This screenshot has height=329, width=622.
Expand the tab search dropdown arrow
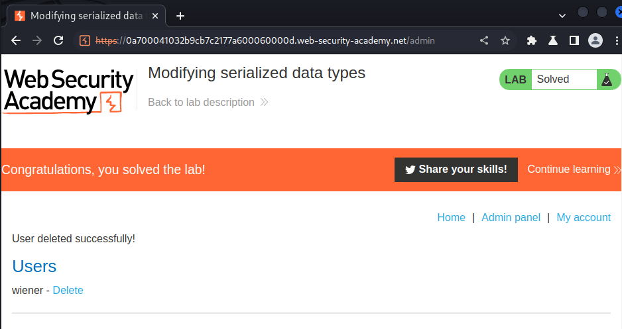[x=562, y=15]
